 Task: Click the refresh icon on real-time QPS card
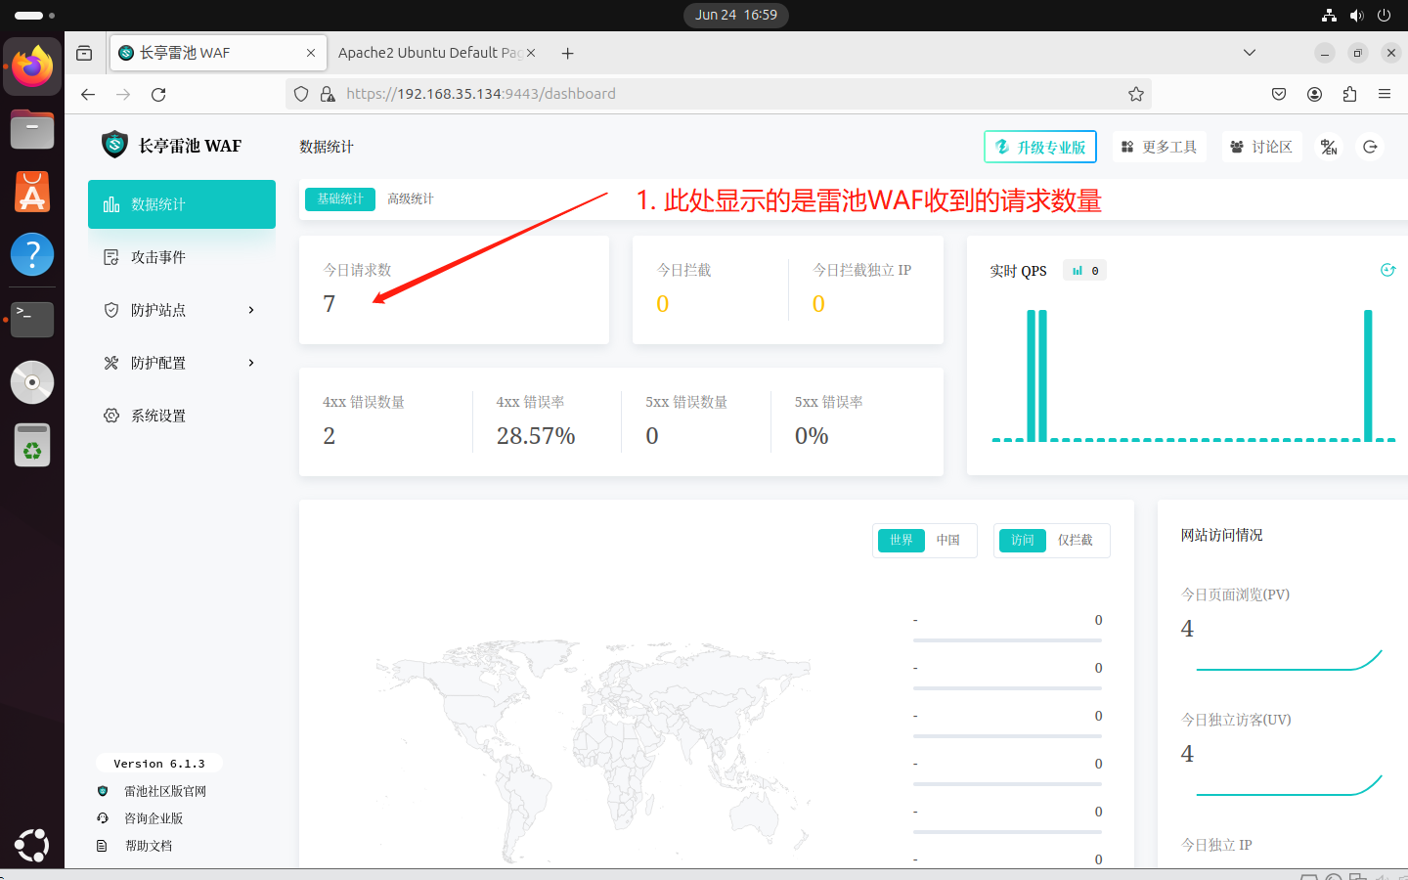pos(1387,270)
